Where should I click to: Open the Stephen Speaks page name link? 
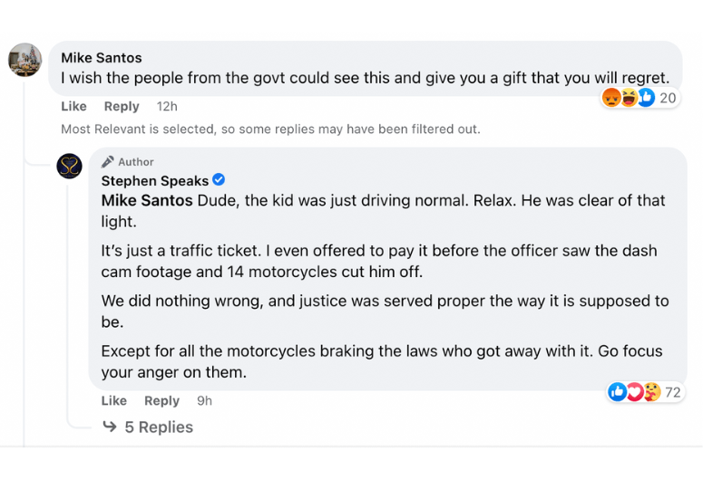pyautogui.click(x=155, y=181)
